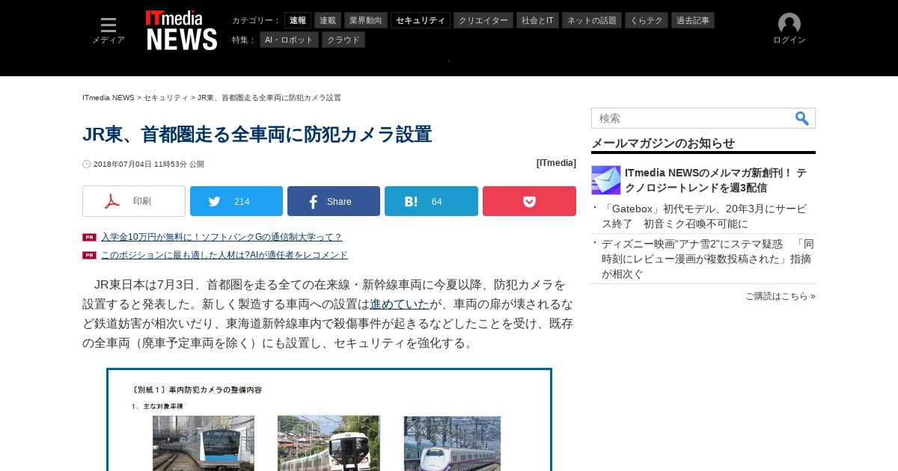Click the login avatar icon
The image size is (898, 471).
[x=789, y=24]
